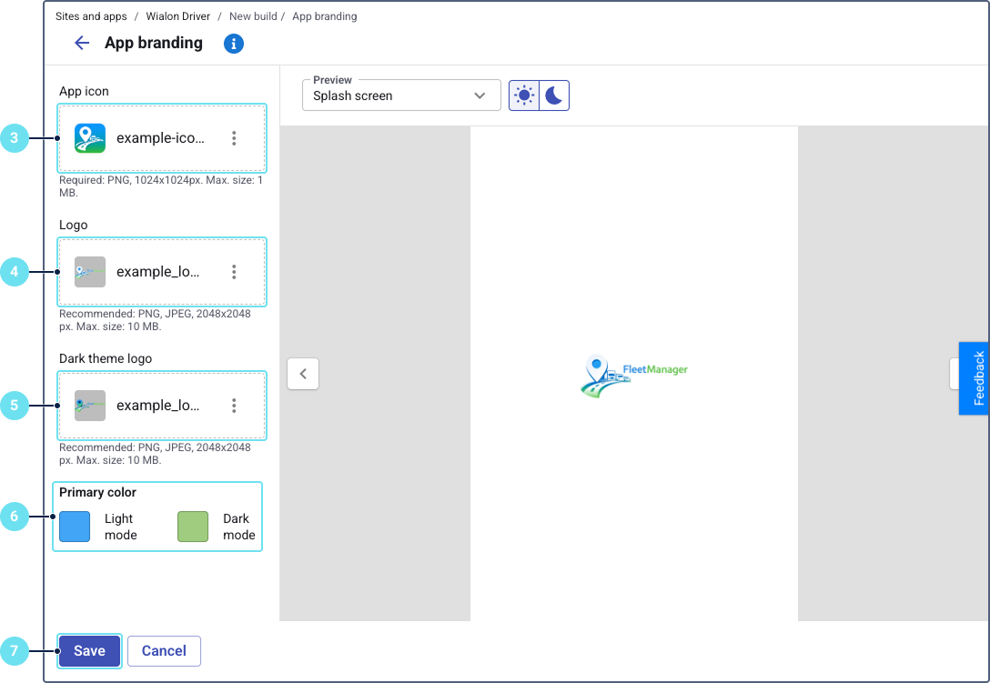This screenshot has width=990, height=683.
Task: Click the example-ico... file name
Action: (160, 138)
